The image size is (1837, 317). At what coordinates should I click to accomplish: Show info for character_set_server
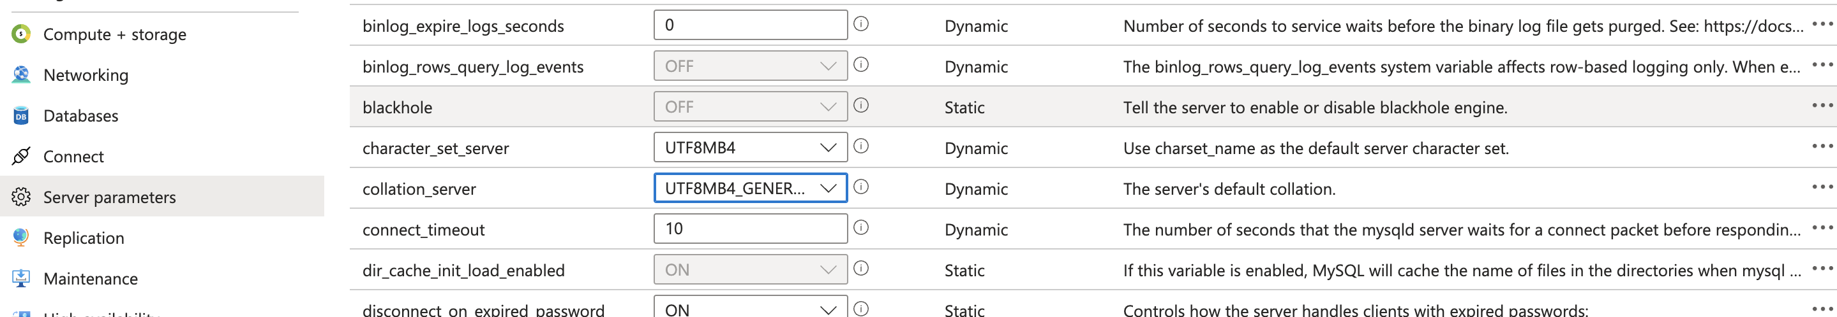pos(861,146)
